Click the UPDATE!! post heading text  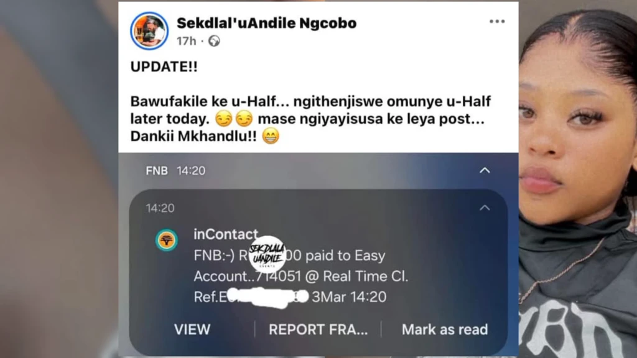(x=164, y=67)
